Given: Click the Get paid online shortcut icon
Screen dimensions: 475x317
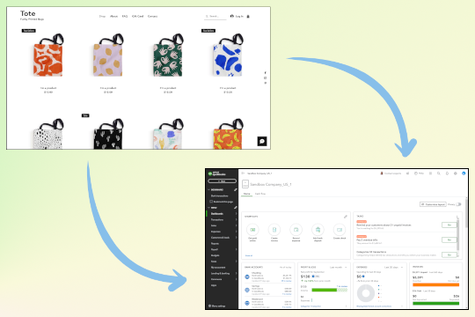Looking at the screenshot, I should (x=252, y=230).
